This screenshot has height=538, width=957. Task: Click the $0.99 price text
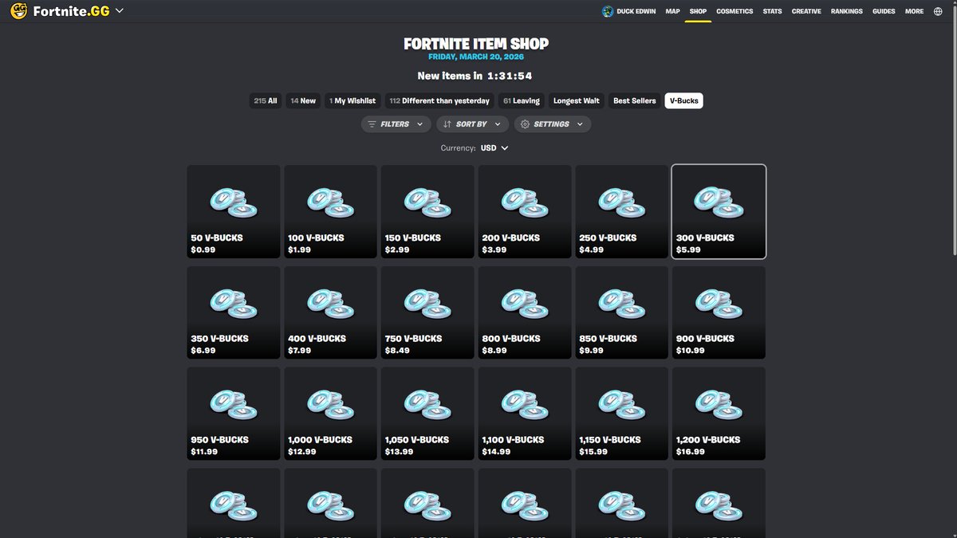coord(203,250)
